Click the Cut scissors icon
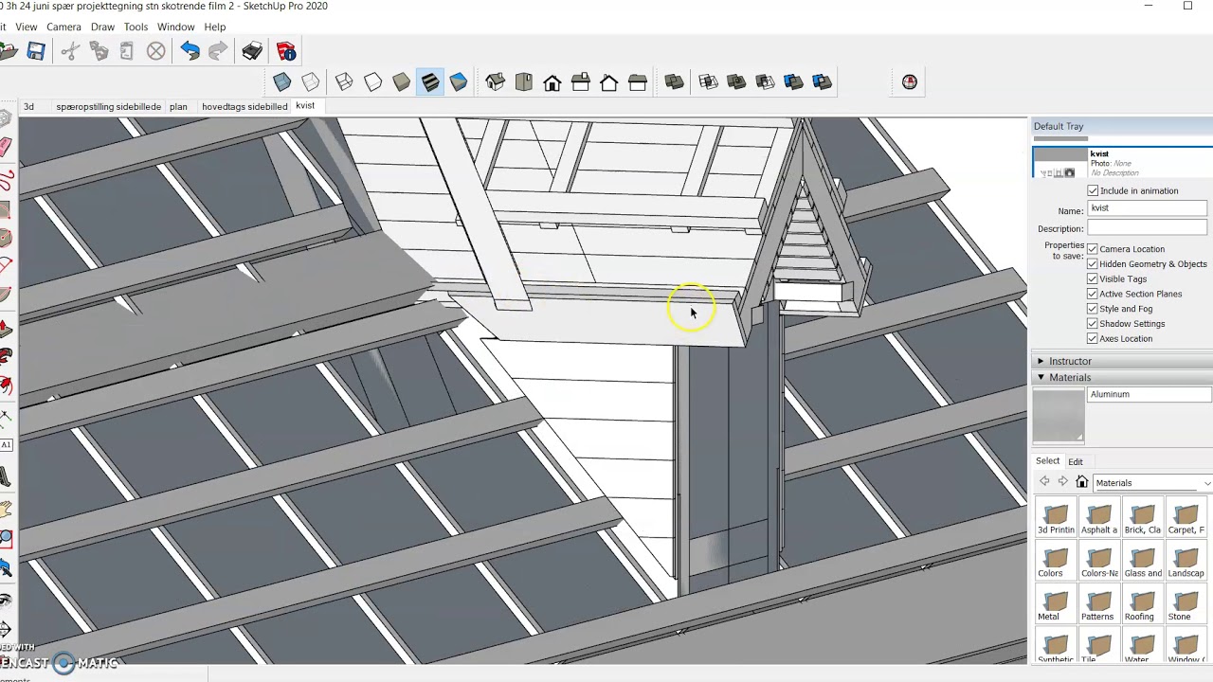 click(70, 51)
